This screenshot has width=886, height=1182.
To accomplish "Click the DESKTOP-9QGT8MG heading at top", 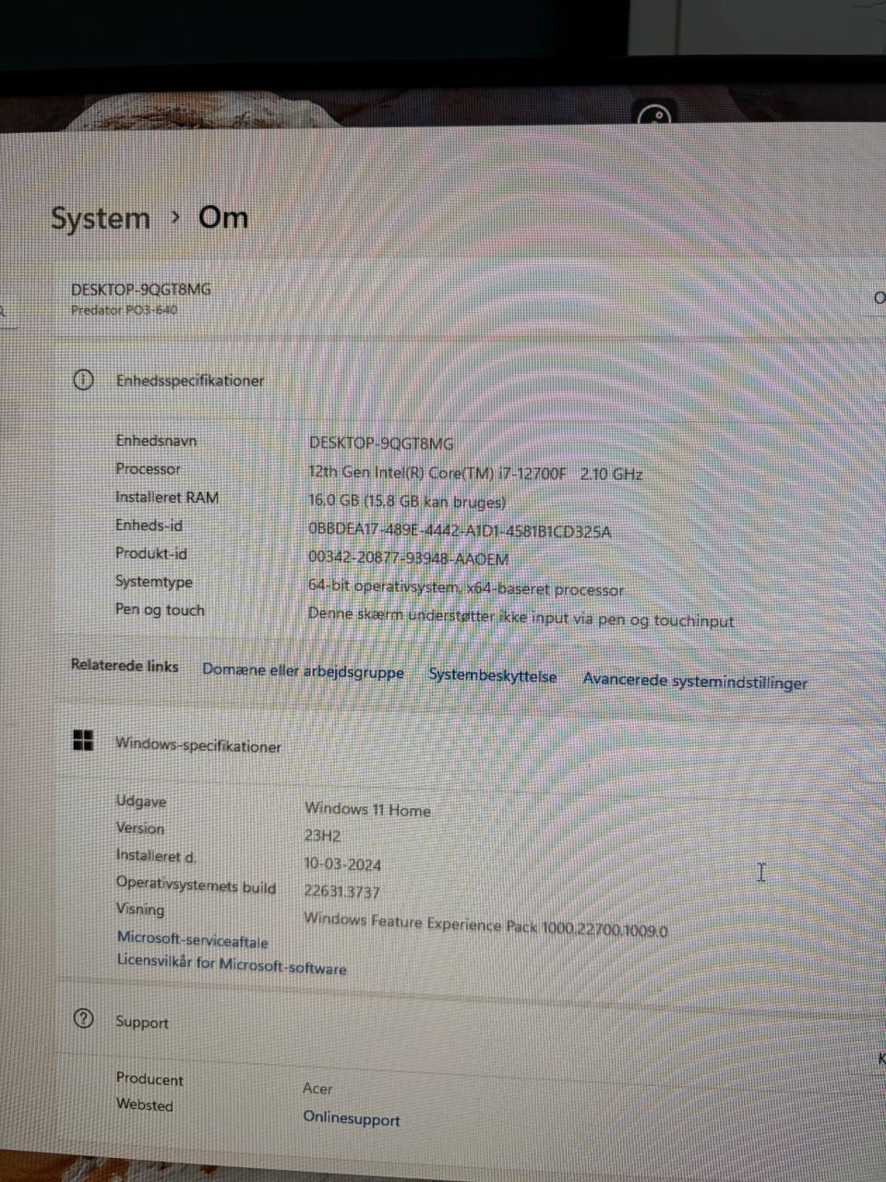I will (x=141, y=289).
